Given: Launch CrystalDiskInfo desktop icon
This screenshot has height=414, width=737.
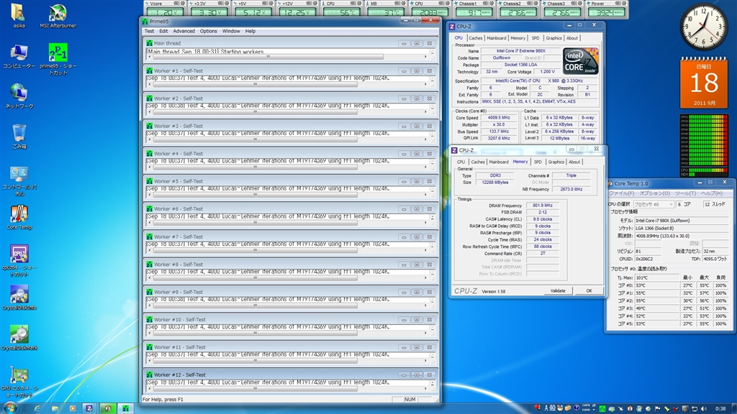Looking at the screenshot, I should [x=19, y=295].
